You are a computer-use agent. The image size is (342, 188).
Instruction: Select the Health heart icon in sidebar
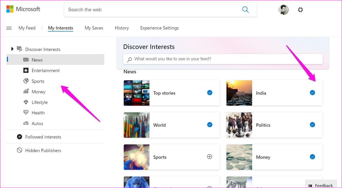point(26,113)
